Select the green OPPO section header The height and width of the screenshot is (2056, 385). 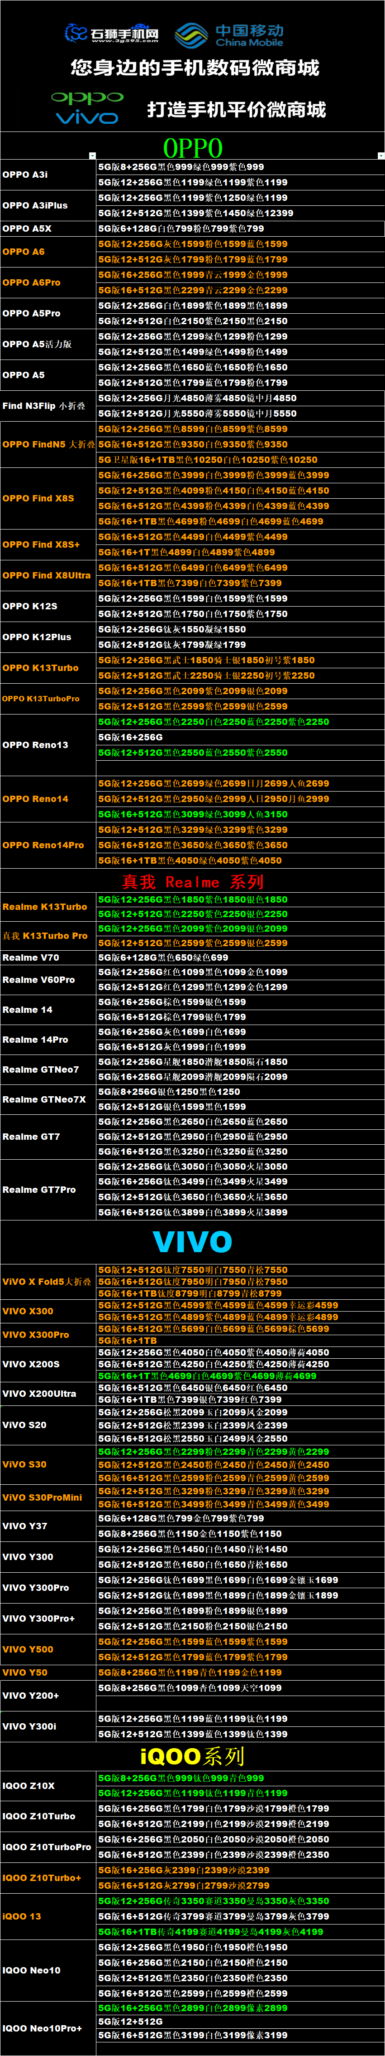(x=192, y=148)
